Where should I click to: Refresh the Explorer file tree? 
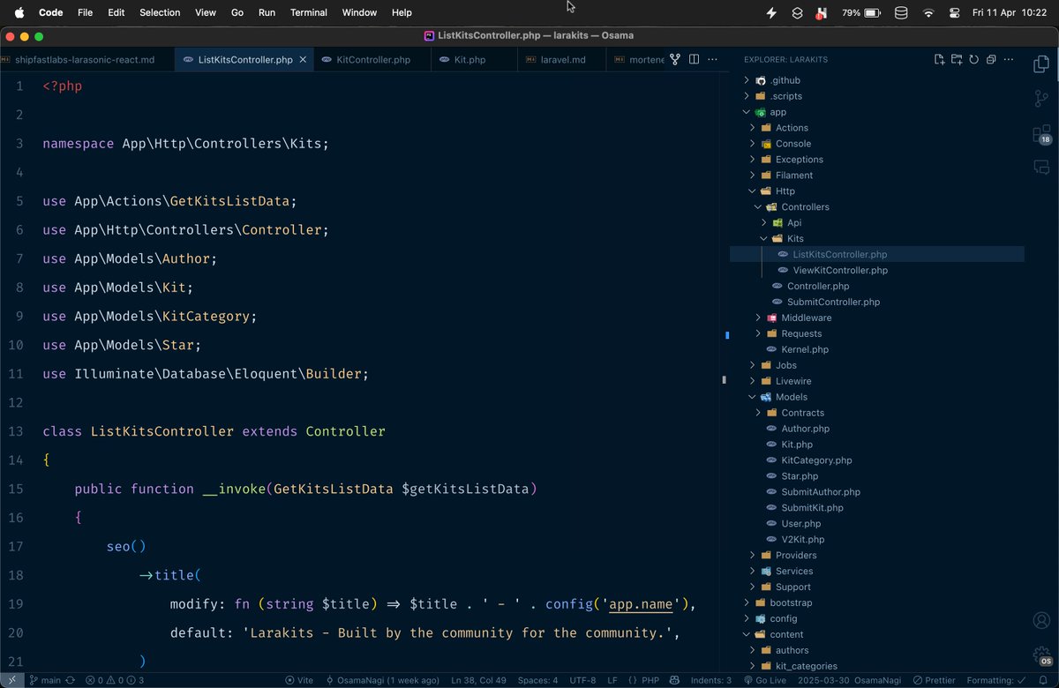click(973, 60)
